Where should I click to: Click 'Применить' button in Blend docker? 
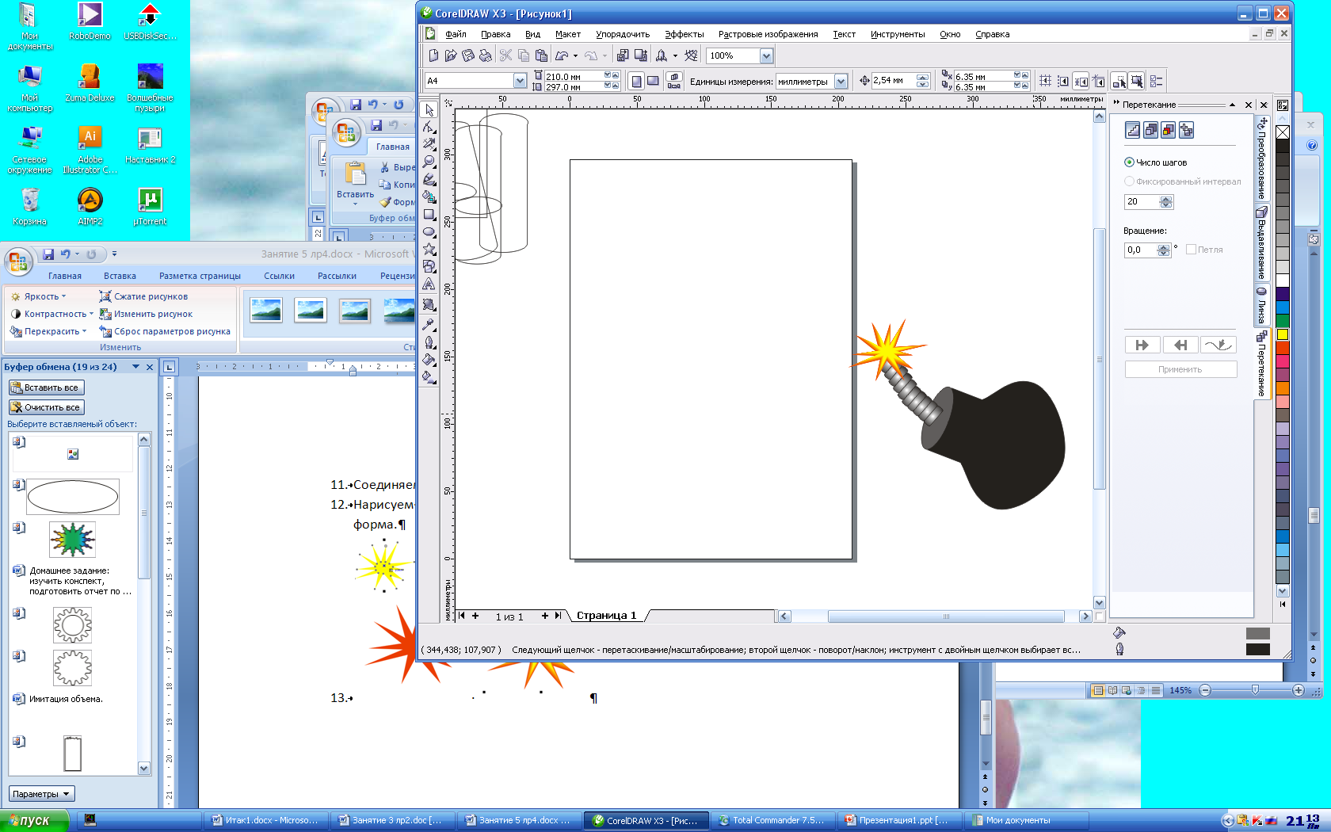coord(1180,369)
